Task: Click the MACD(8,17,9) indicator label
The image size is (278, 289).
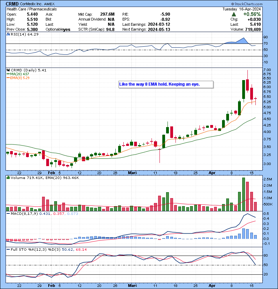Action: (24, 214)
